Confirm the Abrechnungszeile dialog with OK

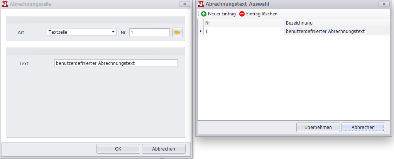[118, 149]
